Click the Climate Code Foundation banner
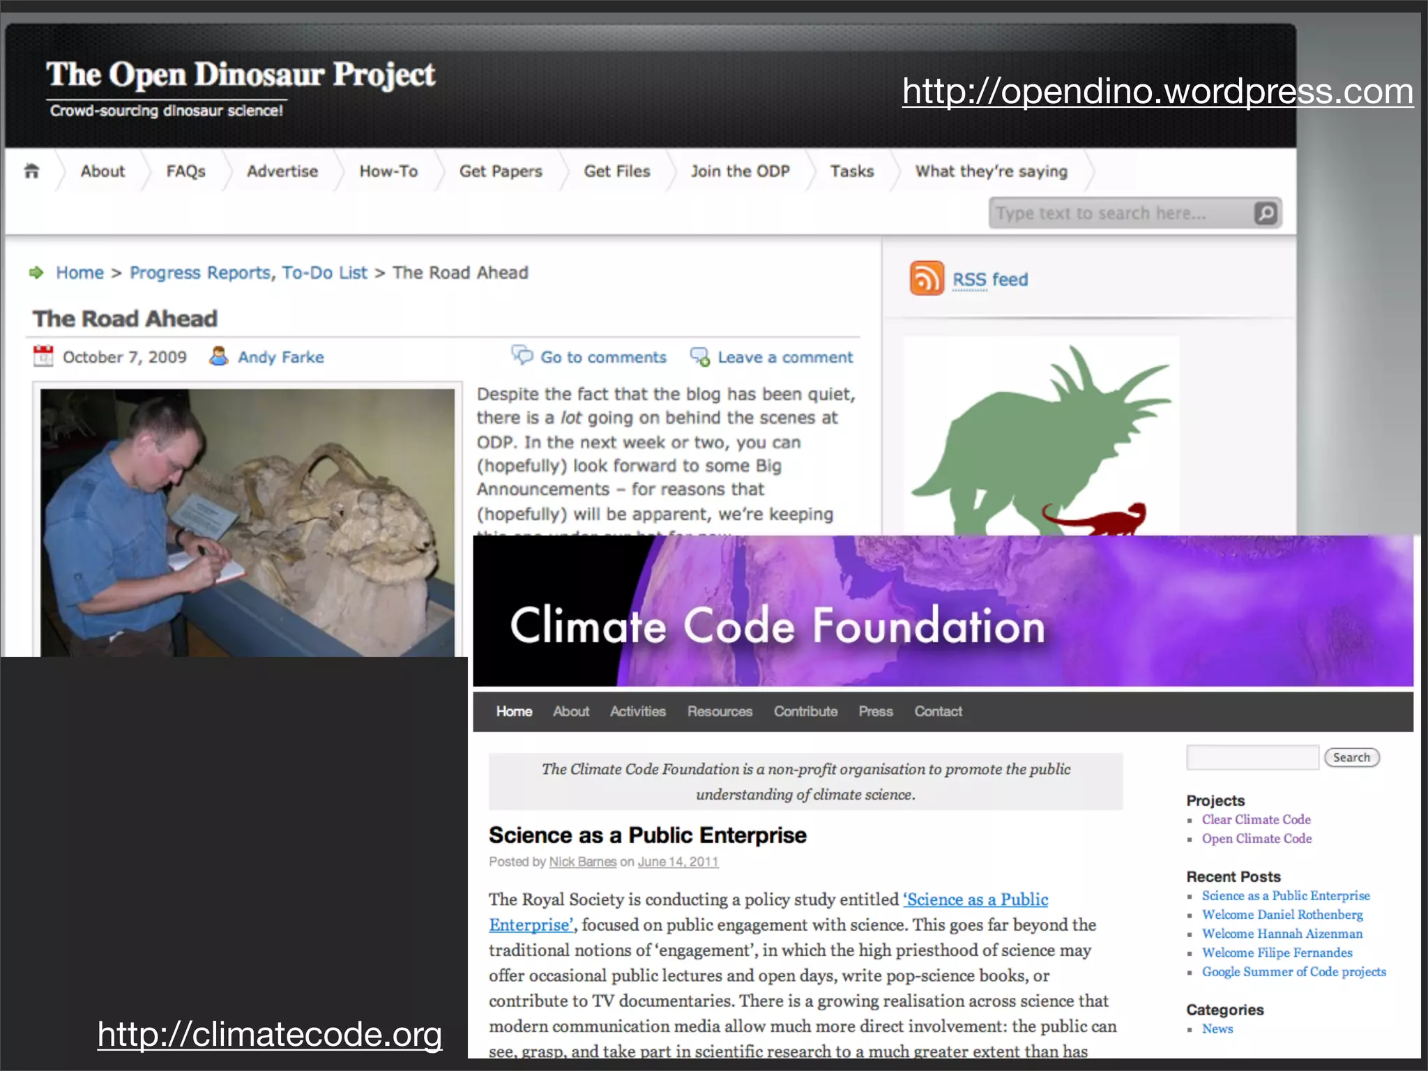The height and width of the screenshot is (1071, 1428). [943, 612]
